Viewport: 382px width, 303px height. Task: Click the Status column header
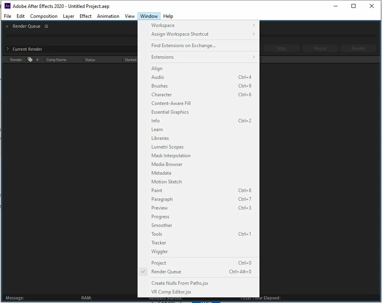click(x=90, y=60)
